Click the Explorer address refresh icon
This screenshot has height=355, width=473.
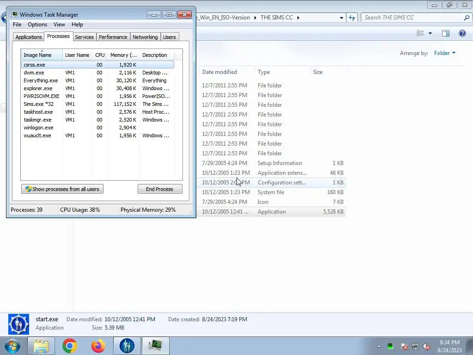[x=352, y=18]
